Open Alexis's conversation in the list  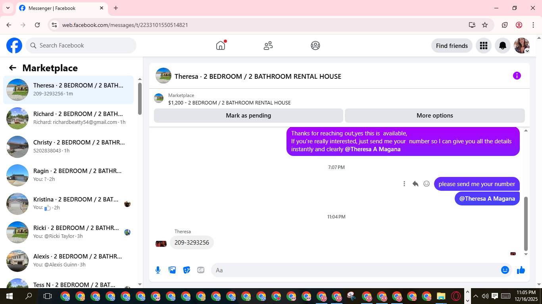pos(69,261)
